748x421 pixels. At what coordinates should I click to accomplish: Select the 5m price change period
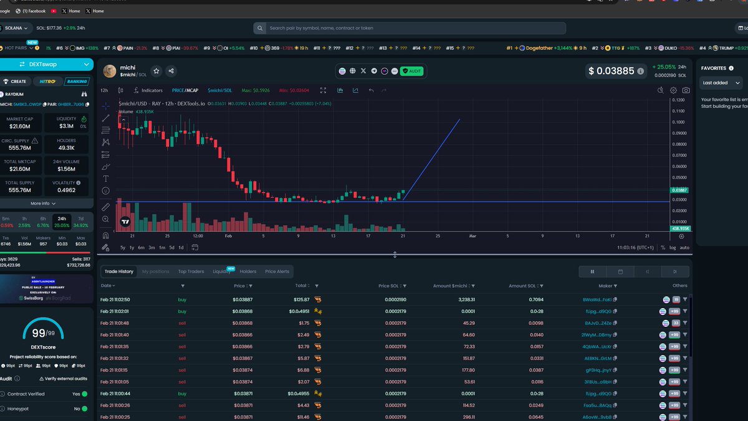tap(6, 221)
